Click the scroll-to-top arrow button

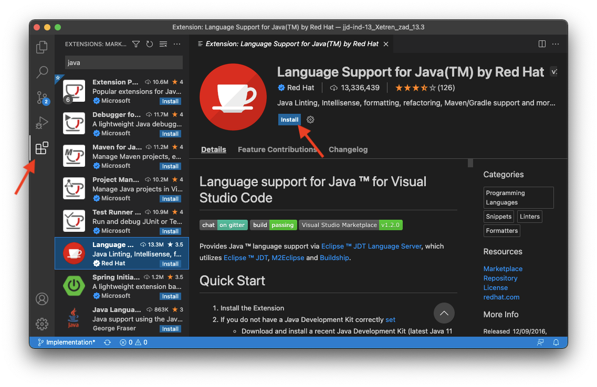coord(444,313)
